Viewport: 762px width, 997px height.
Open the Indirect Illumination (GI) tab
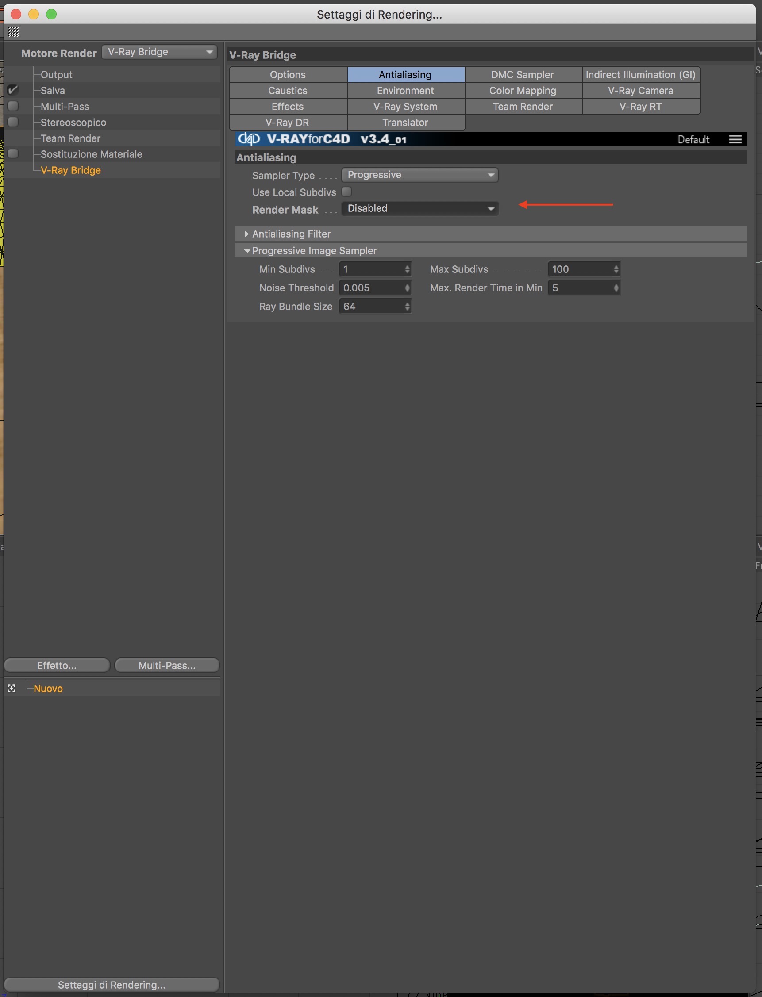[640, 75]
